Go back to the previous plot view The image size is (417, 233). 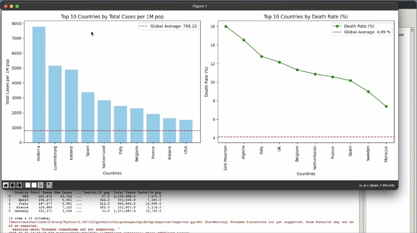pos(12,185)
